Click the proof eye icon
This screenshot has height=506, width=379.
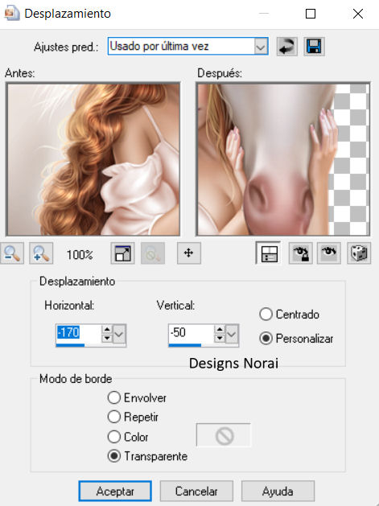328,253
